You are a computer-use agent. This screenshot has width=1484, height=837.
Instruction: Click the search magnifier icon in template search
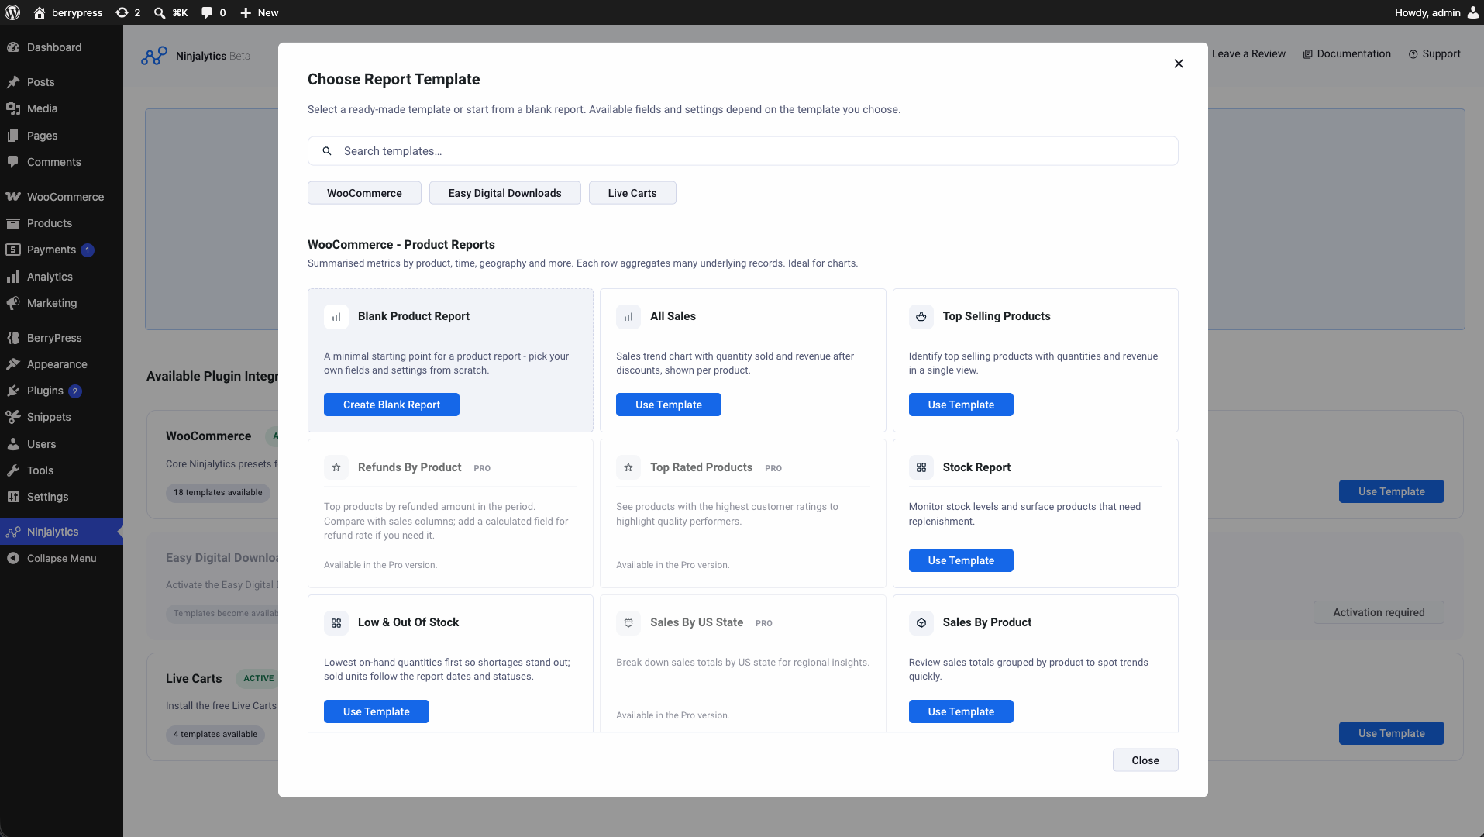[x=327, y=151]
